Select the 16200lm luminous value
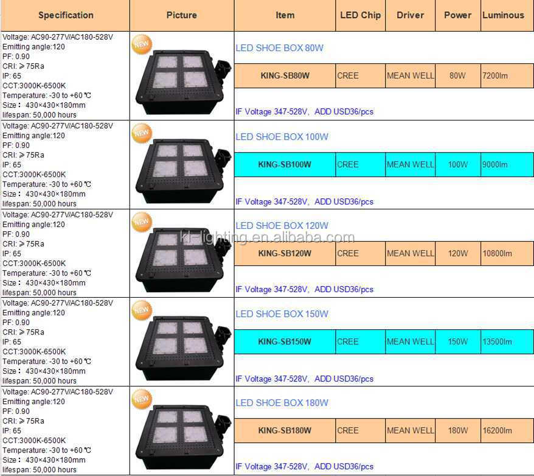The image size is (534, 476). pyautogui.click(x=507, y=431)
